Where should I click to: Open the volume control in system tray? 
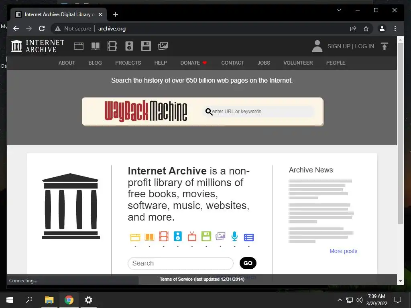click(x=359, y=300)
